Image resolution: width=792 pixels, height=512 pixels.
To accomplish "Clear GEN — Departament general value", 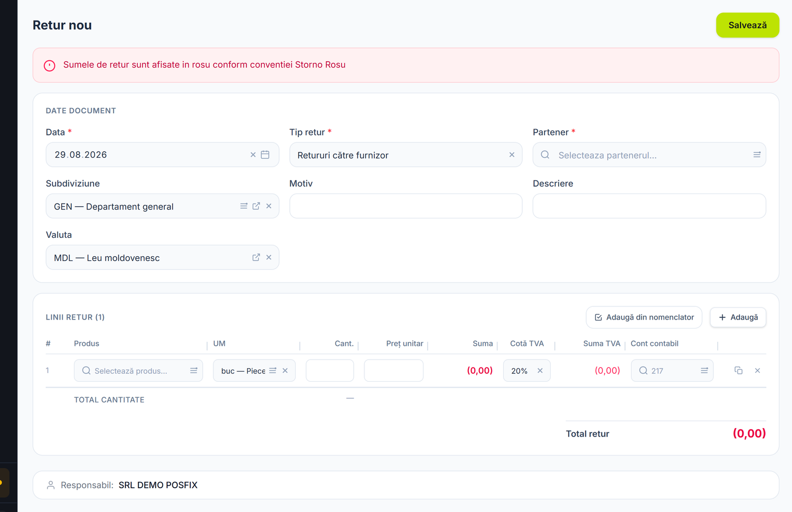I will (269, 206).
